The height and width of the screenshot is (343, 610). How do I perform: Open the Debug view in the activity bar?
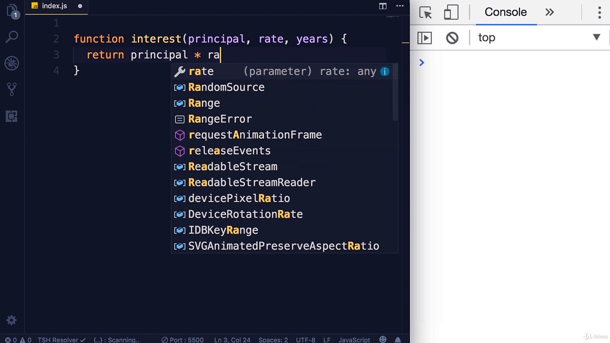pyautogui.click(x=12, y=62)
